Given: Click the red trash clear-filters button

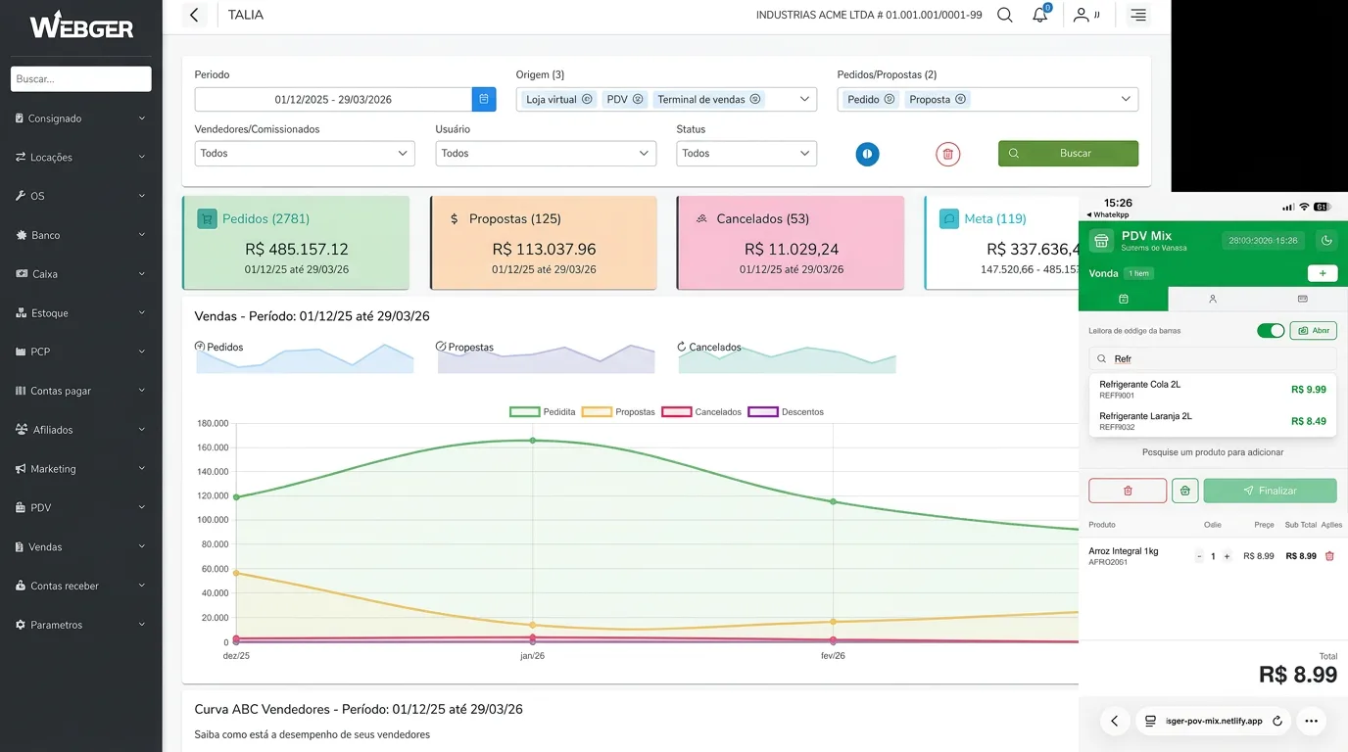Looking at the screenshot, I should click(x=947, y=154).
